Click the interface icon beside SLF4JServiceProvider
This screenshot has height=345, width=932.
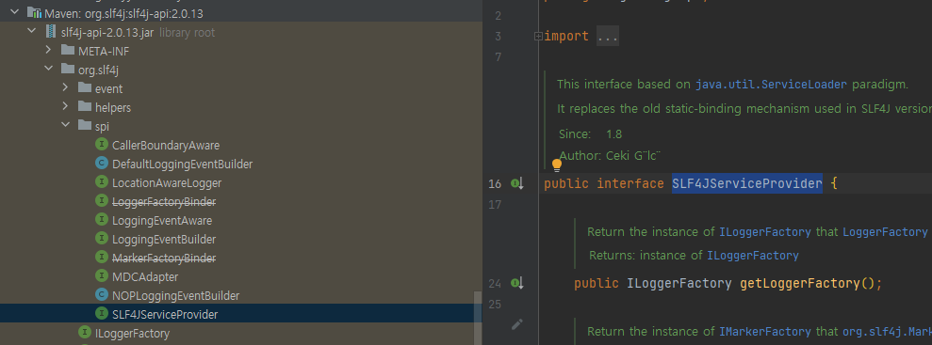(102, 314)
